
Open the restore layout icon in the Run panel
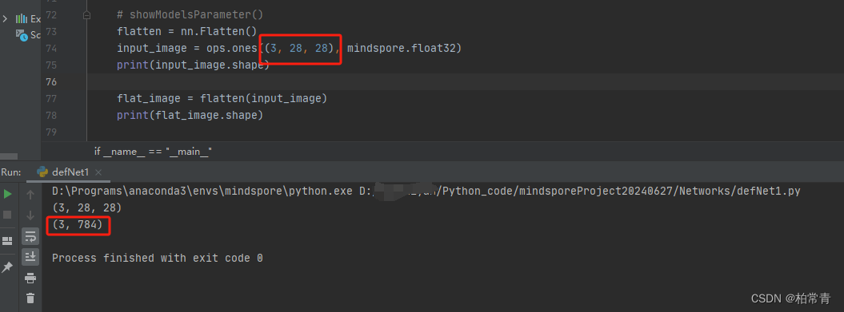(x=7, y=241)
